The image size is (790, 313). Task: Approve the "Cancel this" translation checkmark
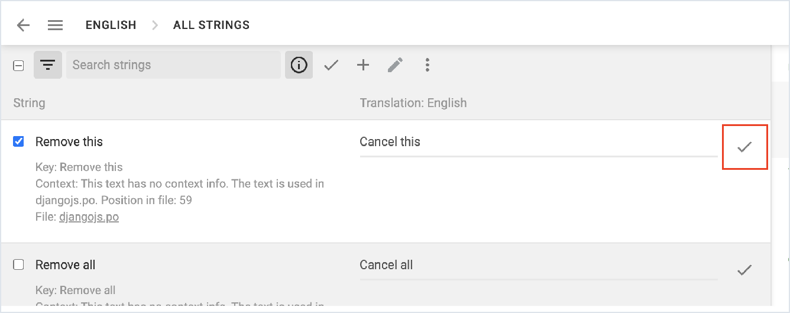[x=744, y=147]
